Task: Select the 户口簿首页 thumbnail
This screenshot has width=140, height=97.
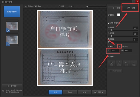Action: (12, 26)
